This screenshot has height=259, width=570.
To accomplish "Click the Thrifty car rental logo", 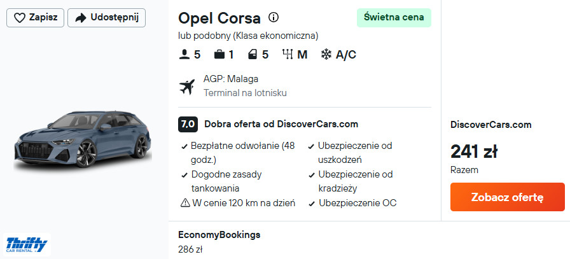I will click(x=26, y=244).
